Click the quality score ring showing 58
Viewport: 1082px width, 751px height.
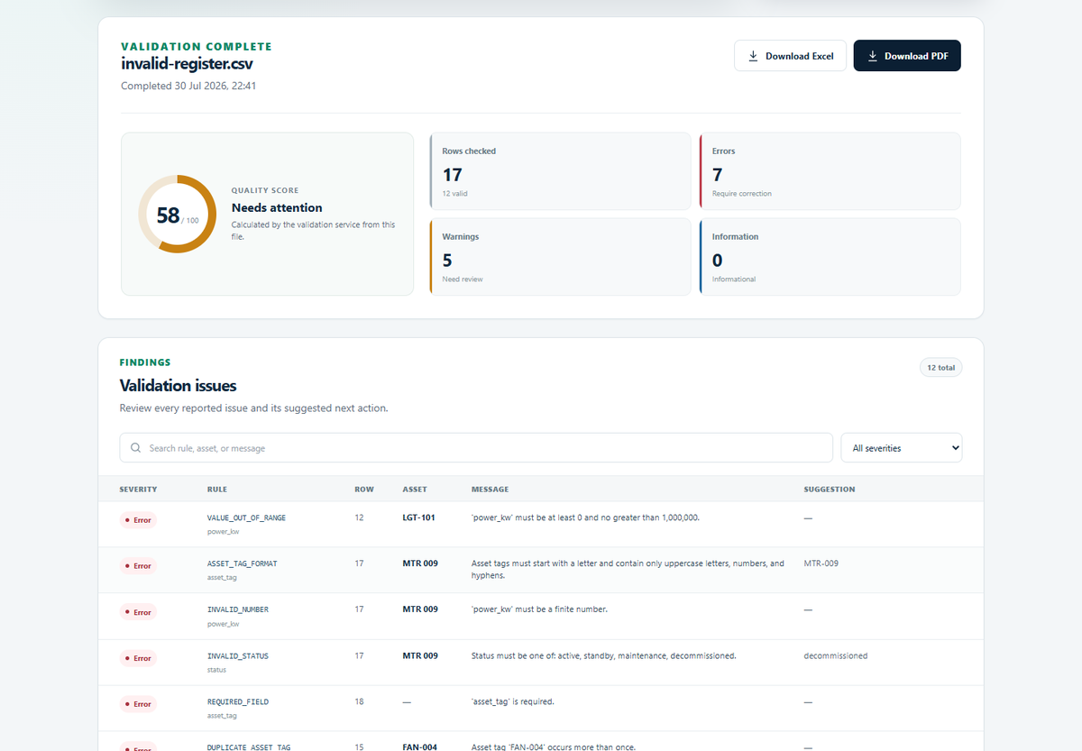point(177,214)
